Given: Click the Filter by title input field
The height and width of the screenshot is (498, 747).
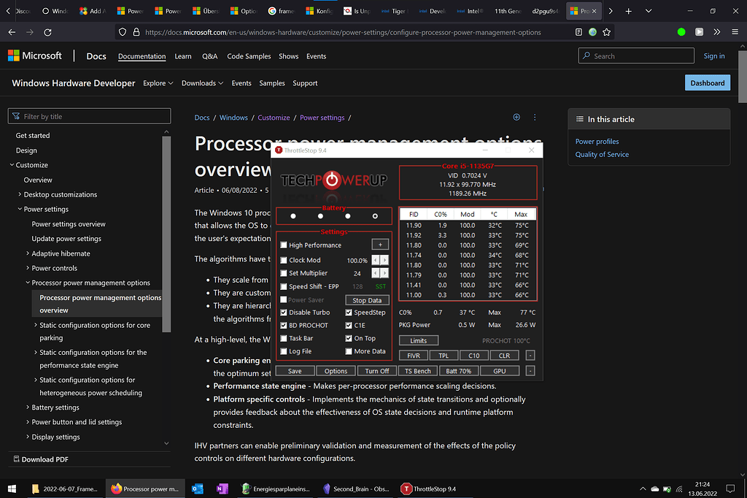Looking at the screenshot, I should [89, 115].
